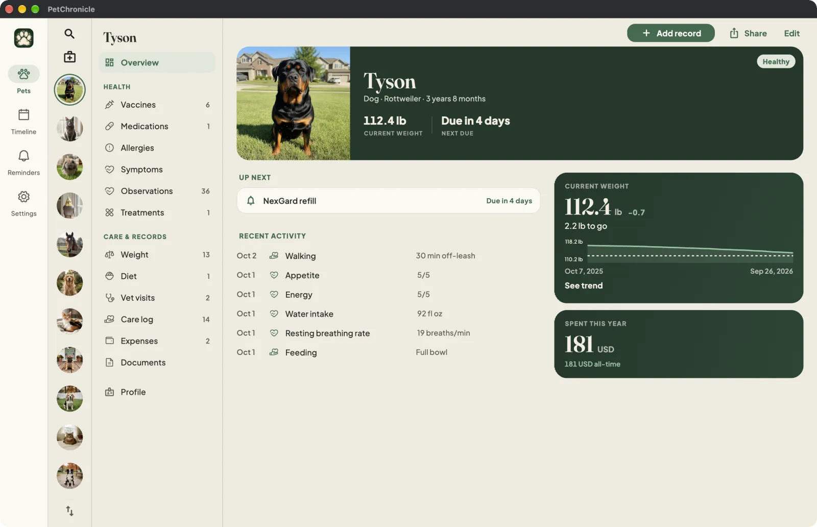Open Diet section
Screen dimensions: 817x527
(157, 276)
